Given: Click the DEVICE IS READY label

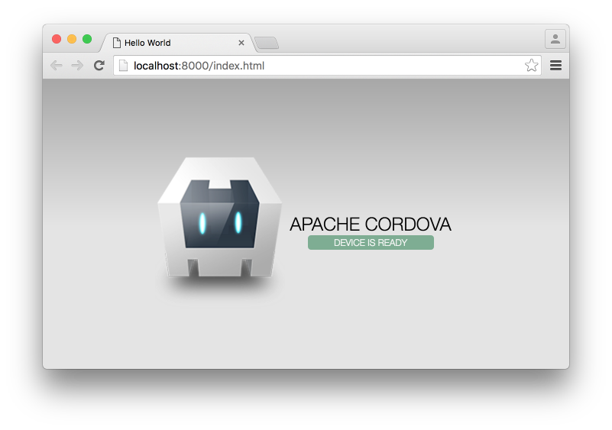Looking at the screenshot, I should (x=371, y=242).
